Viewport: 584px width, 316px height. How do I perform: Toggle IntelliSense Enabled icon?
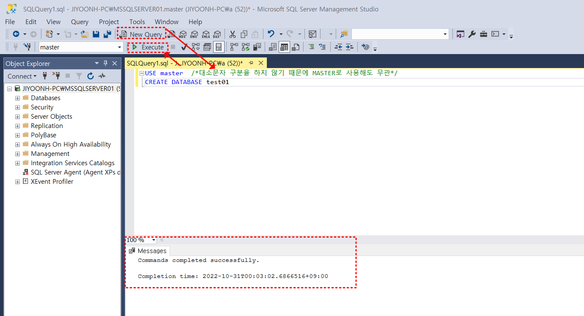point(219,47)
